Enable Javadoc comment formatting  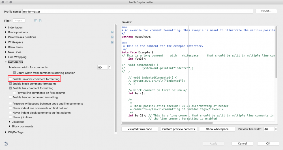click(x=11, y=79)
